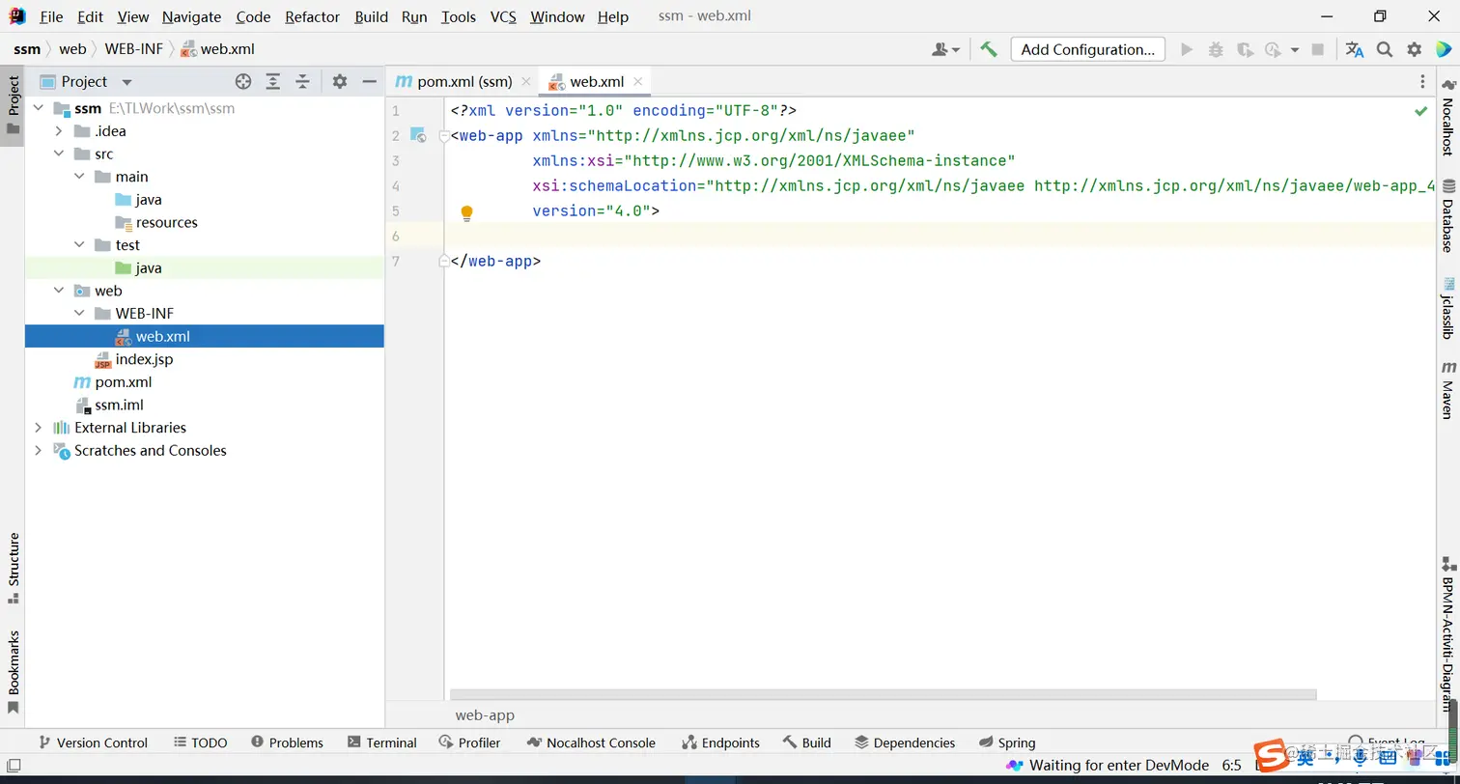Click the Run play icon in toolbar
Viewport: 1460px width, 784px height.
[x=1187, y=49]
